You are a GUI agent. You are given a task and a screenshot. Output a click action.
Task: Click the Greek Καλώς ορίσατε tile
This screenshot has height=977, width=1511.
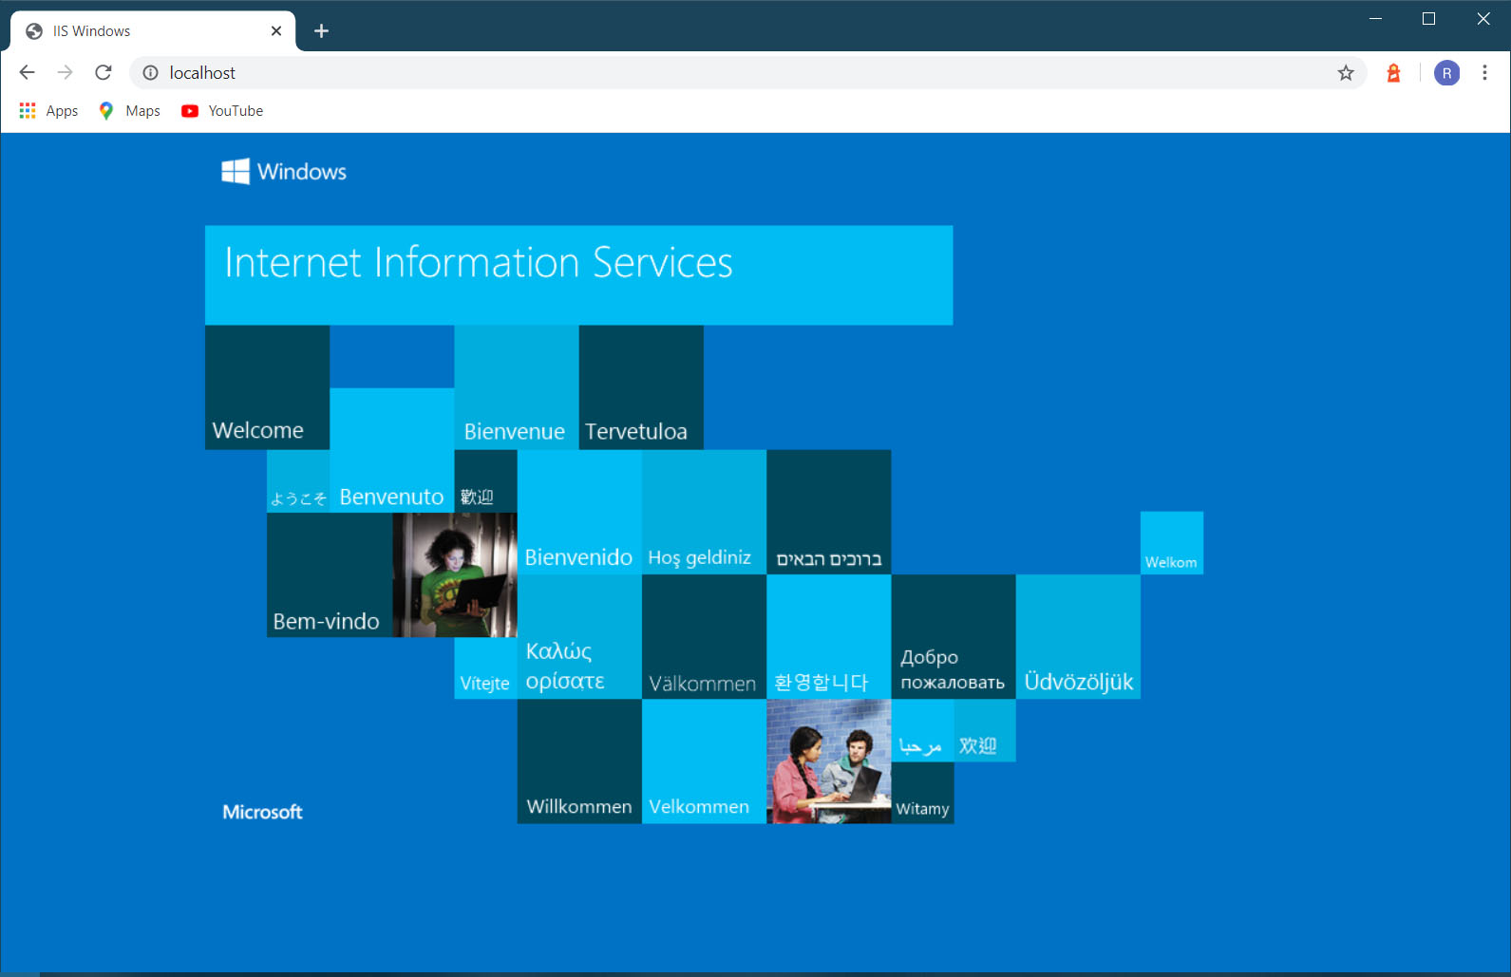click(579, 636)
